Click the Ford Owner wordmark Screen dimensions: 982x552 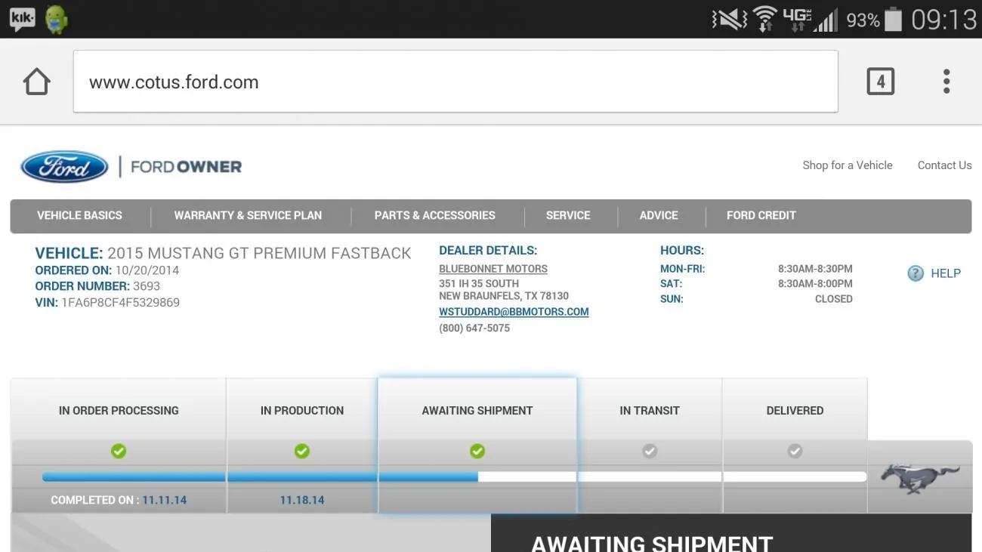click(x=186, y=167)
